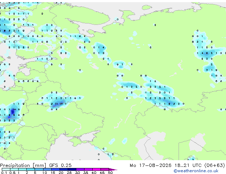The image size is (226, 174).
Task: Click the 25–30 mm dark navy swatch
Action: pos(72,169)
